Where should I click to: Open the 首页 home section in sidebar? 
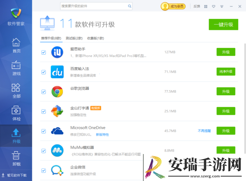(x=16, y=45)
